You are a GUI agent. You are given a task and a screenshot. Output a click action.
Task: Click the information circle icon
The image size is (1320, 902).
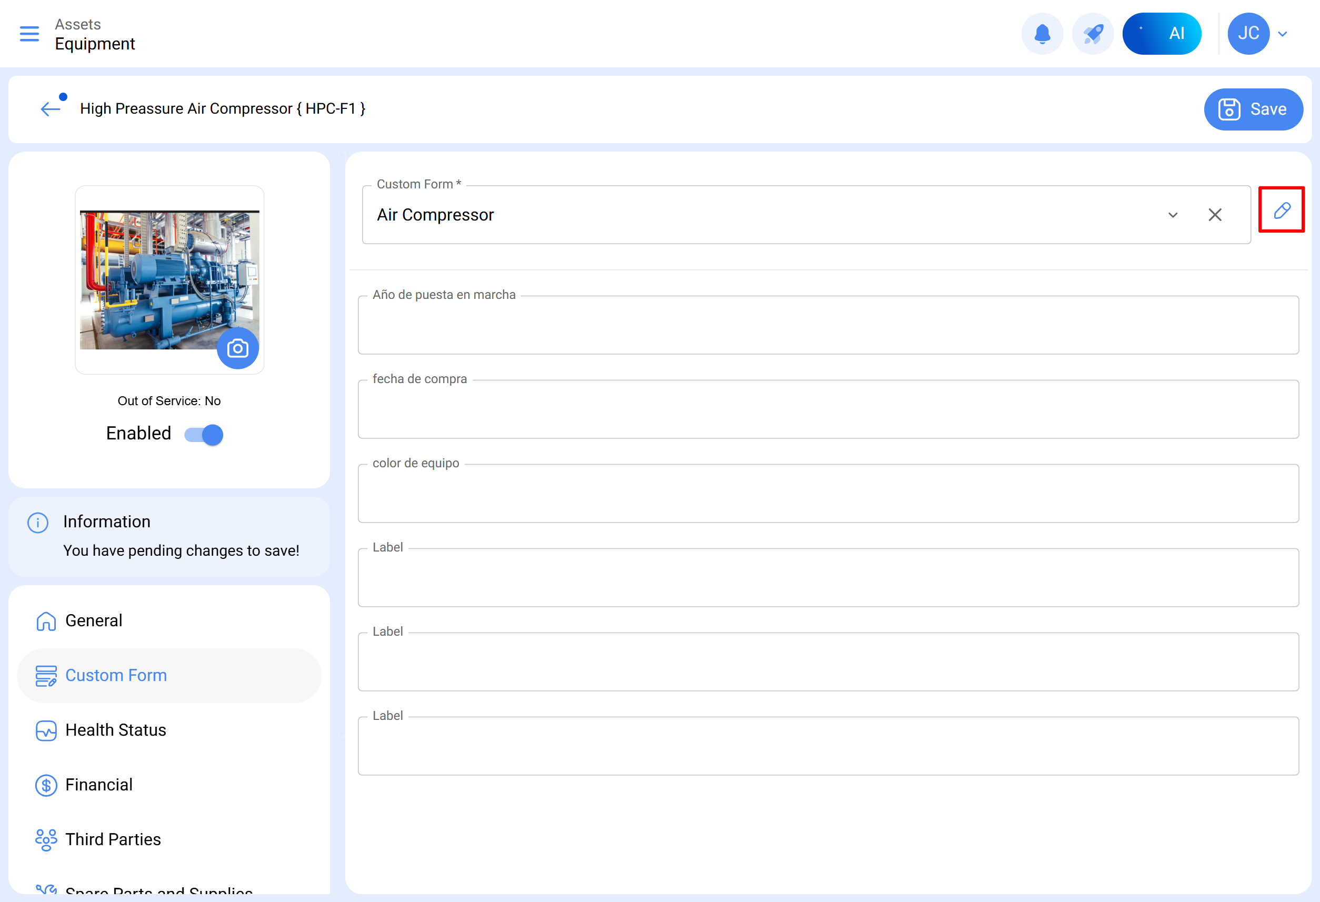coord(38,522)
